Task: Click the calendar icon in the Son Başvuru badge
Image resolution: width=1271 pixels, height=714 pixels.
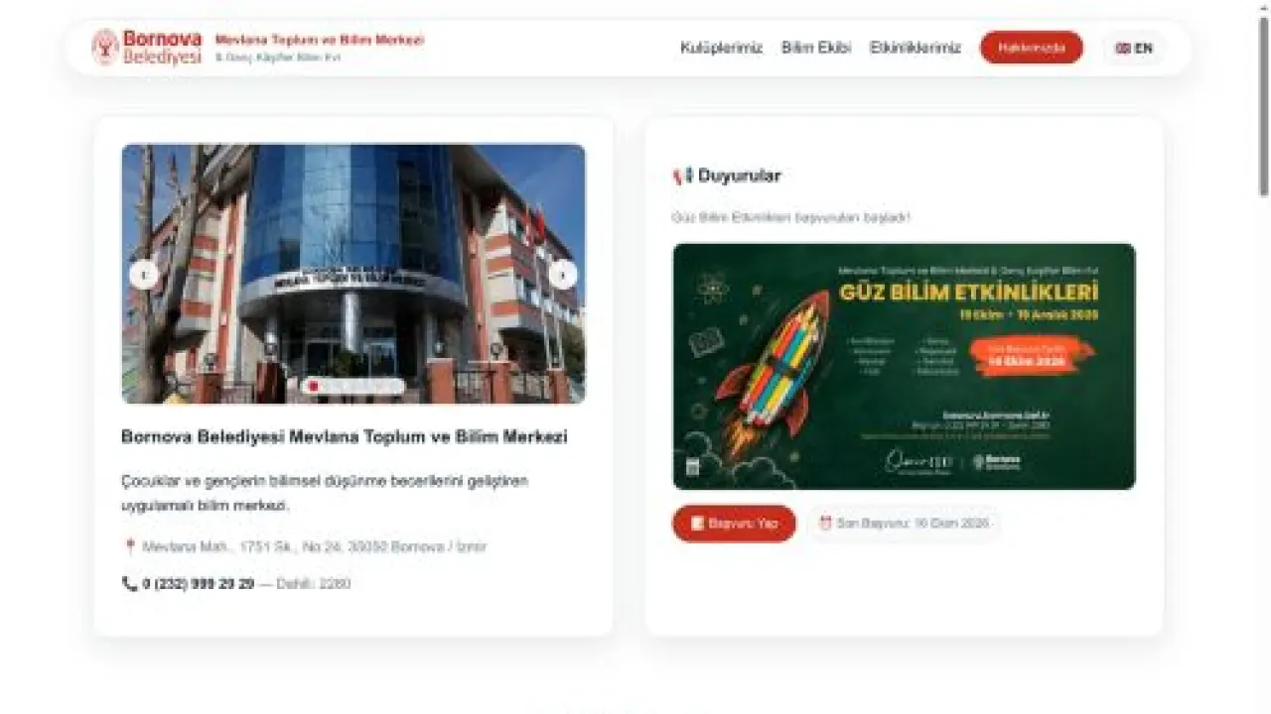Action: [x=824, y=523]
